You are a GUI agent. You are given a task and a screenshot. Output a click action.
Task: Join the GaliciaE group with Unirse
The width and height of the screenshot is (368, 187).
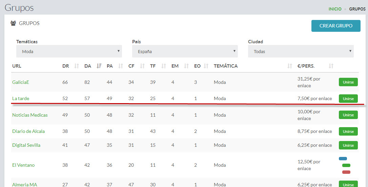[x=348, y=82]
